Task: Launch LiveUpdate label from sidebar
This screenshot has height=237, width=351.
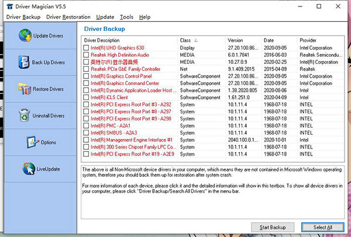Action: point(48,169)
